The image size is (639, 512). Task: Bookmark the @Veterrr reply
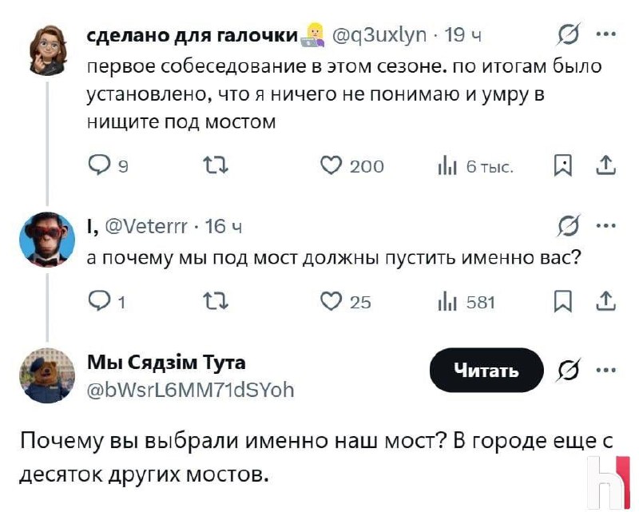click(x=563, y=302)
